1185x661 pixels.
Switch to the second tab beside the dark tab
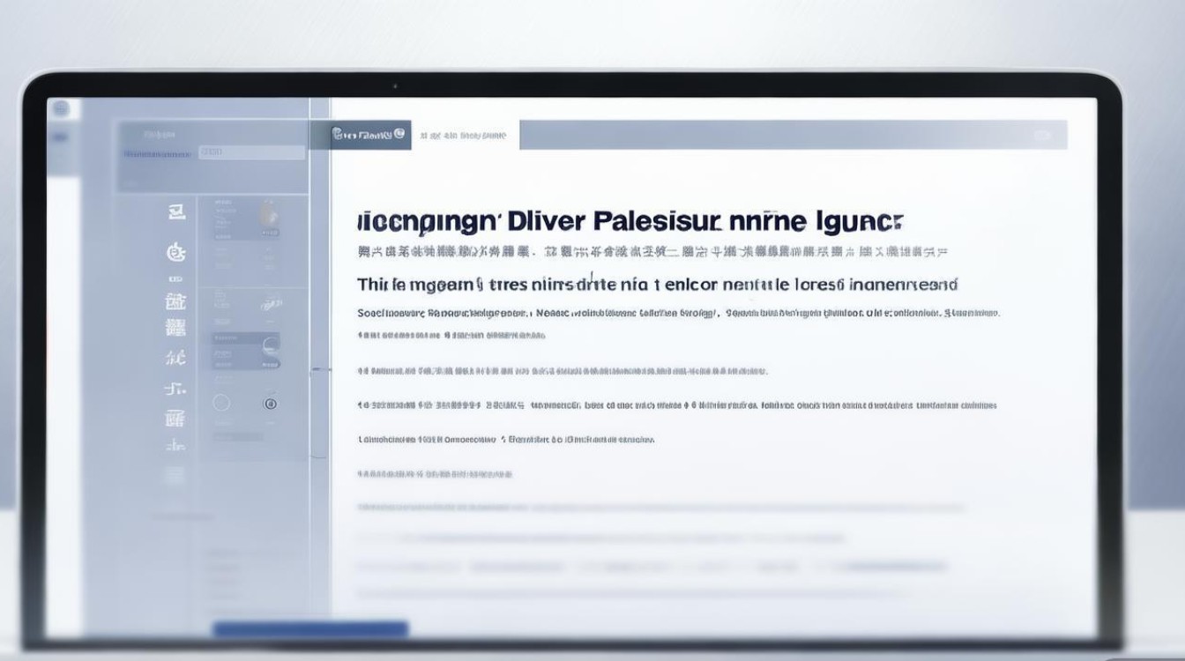tap(464, 136)
